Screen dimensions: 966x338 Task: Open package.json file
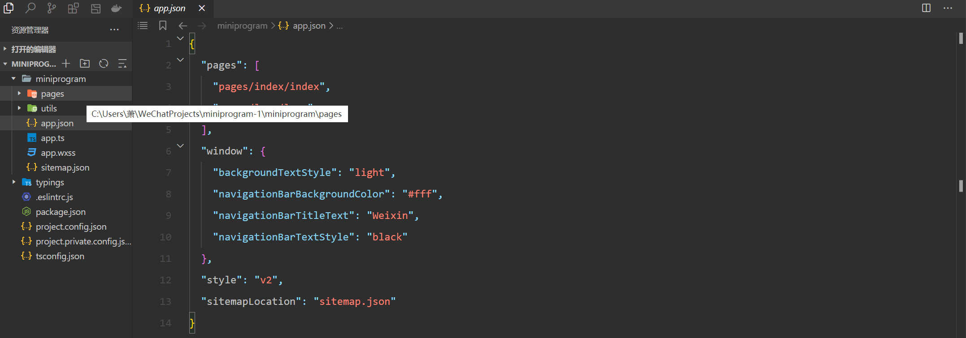[61, 212]
